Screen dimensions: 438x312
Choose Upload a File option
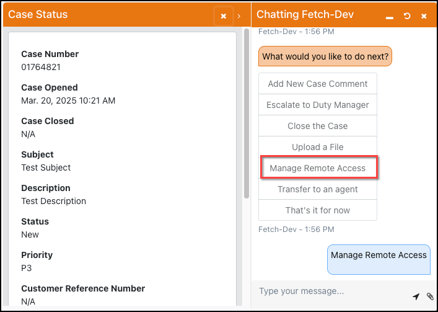coord(318,147)
